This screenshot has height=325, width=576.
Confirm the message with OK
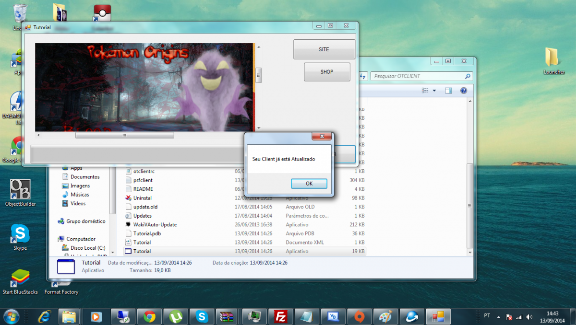[309, 184]
